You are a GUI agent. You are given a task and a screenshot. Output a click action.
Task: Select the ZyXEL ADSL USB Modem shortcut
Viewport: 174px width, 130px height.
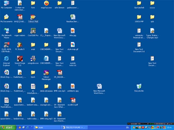[6, 47]
